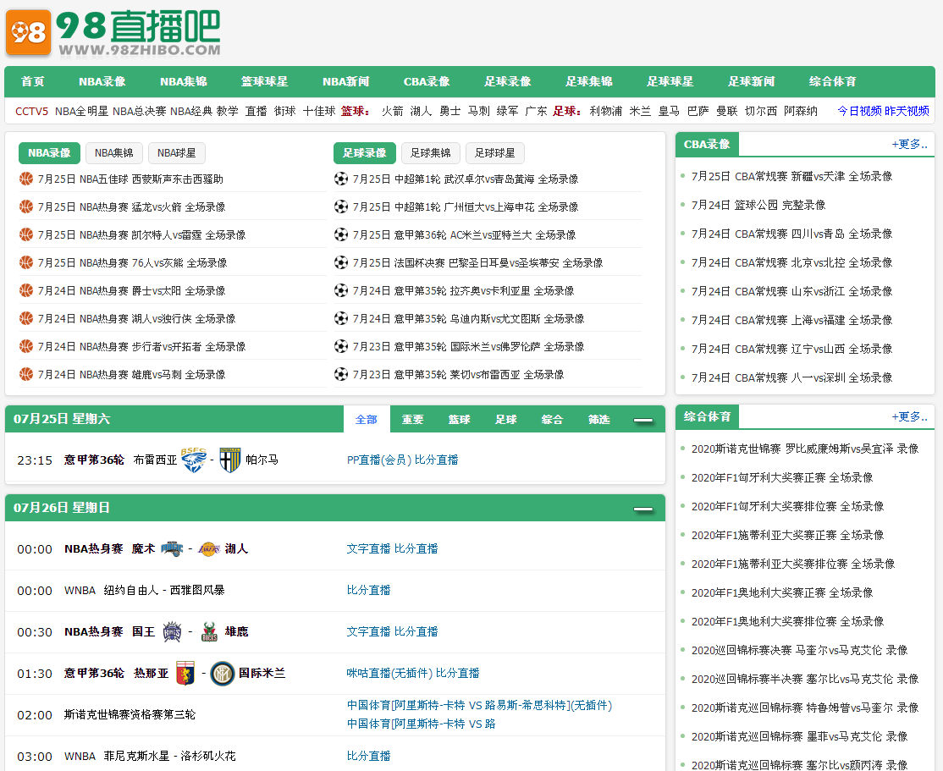The image size is (943, 771).
Task: Open 辽宁vs山西 全场录像 in CBA list
Action: coord(792,349)
